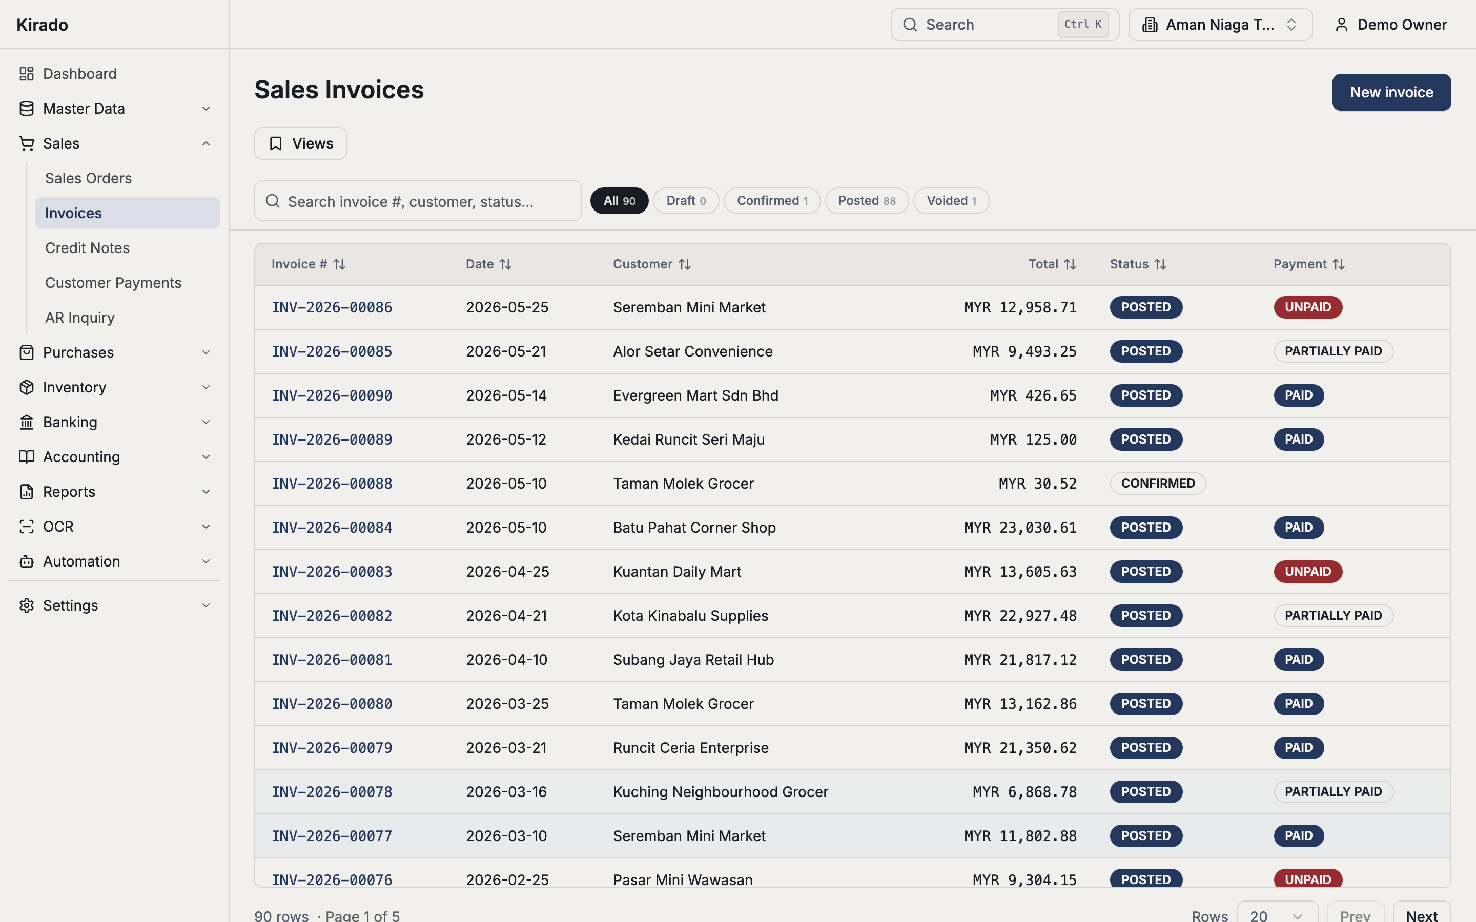This screenshot has height=922, width=1476.
Task: Expand the Banking chevron
Action: pyautogui.click(x=206, y=422)
